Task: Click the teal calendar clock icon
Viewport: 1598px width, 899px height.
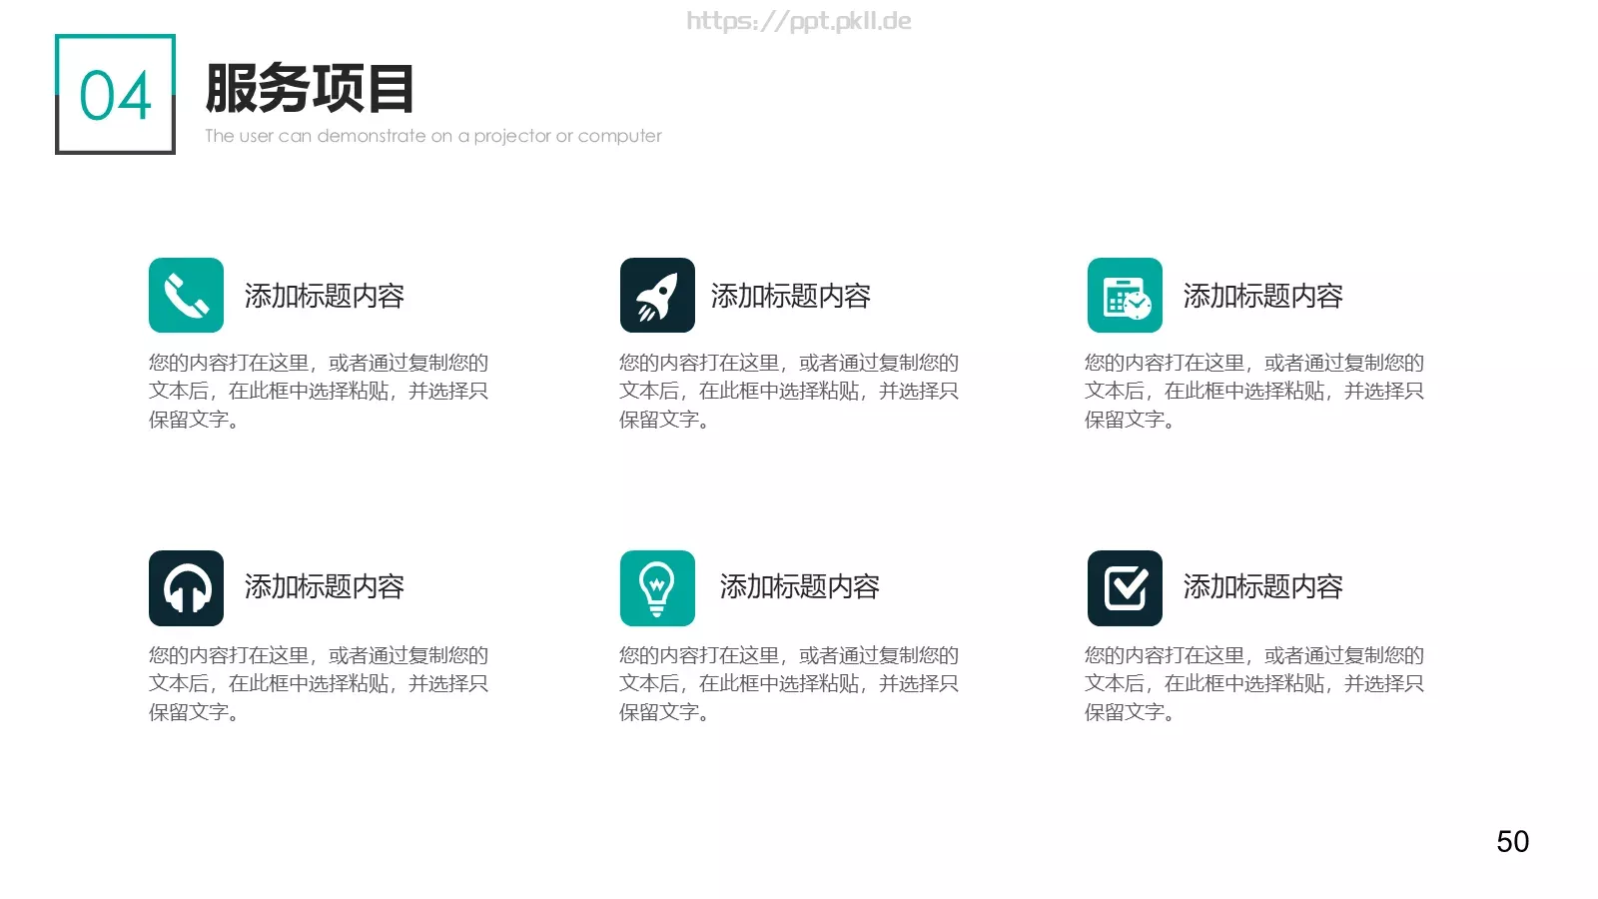Action: tap(1125, 296)
